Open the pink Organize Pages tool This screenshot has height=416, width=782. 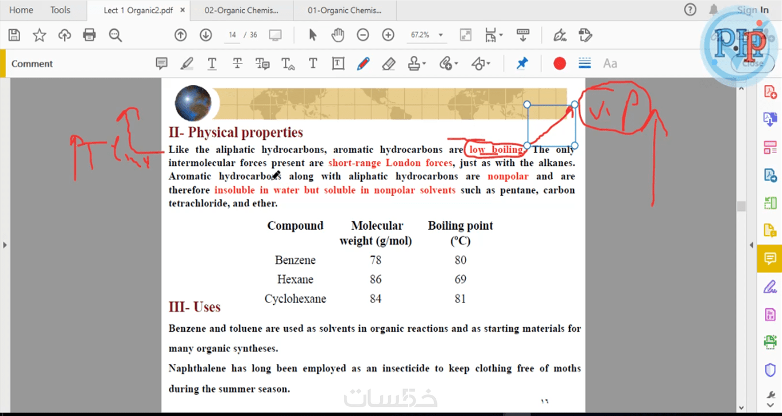(x=770, y=147)
